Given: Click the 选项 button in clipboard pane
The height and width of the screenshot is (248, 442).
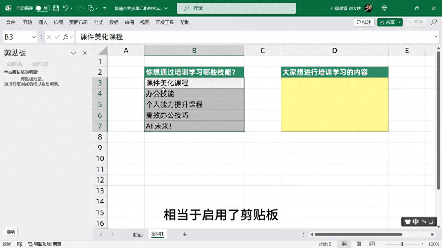Looking at the screenshot, I should 11,232.
